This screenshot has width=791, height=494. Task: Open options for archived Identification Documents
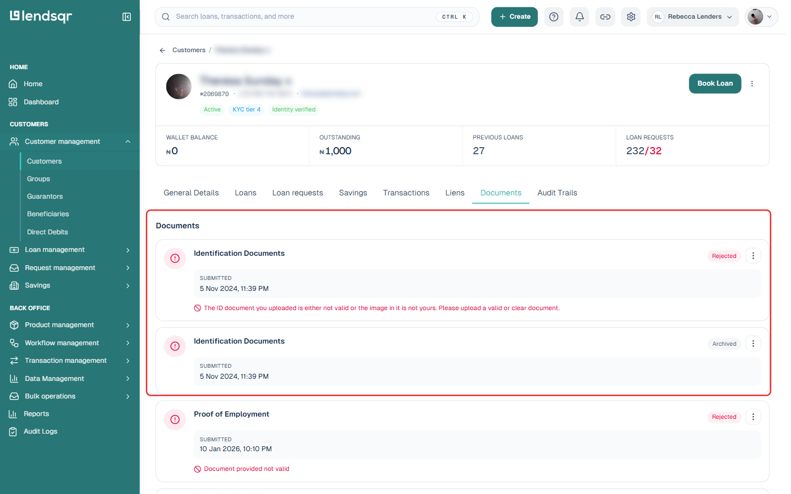753,344
